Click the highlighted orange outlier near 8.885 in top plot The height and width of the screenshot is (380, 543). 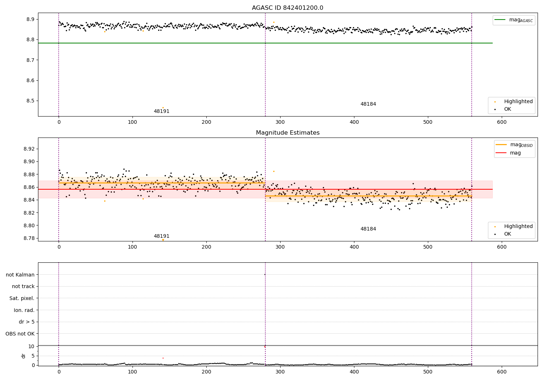(x=274, y=22)
